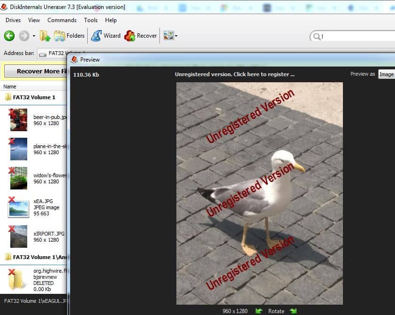Toggle the Folders panel button
Viewport: 395px width, 315px height.
pyautogui.click(x=69, y=36)
